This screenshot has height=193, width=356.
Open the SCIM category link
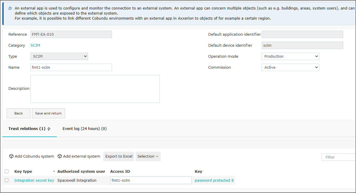(x=35, y=45)
